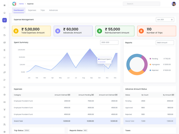Click the purple Advances Amount icon

pyautogui.click(x=58, y=31)
